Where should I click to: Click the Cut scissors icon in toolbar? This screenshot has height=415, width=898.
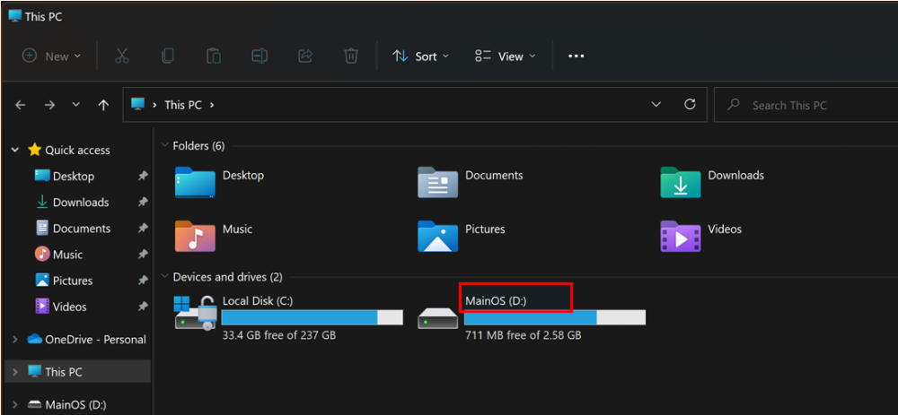tap(122, 56)
